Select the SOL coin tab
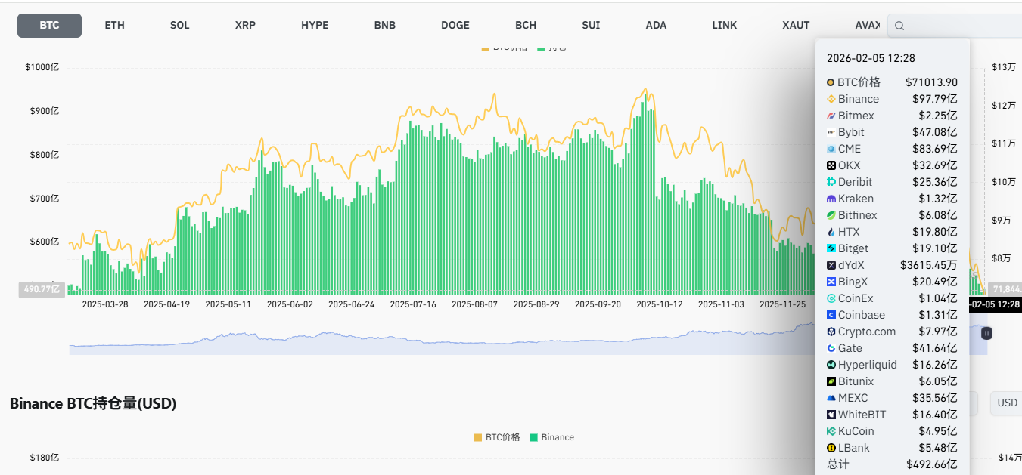Image resolution: width=1022 pixels, height=475 pixels. 180,25
